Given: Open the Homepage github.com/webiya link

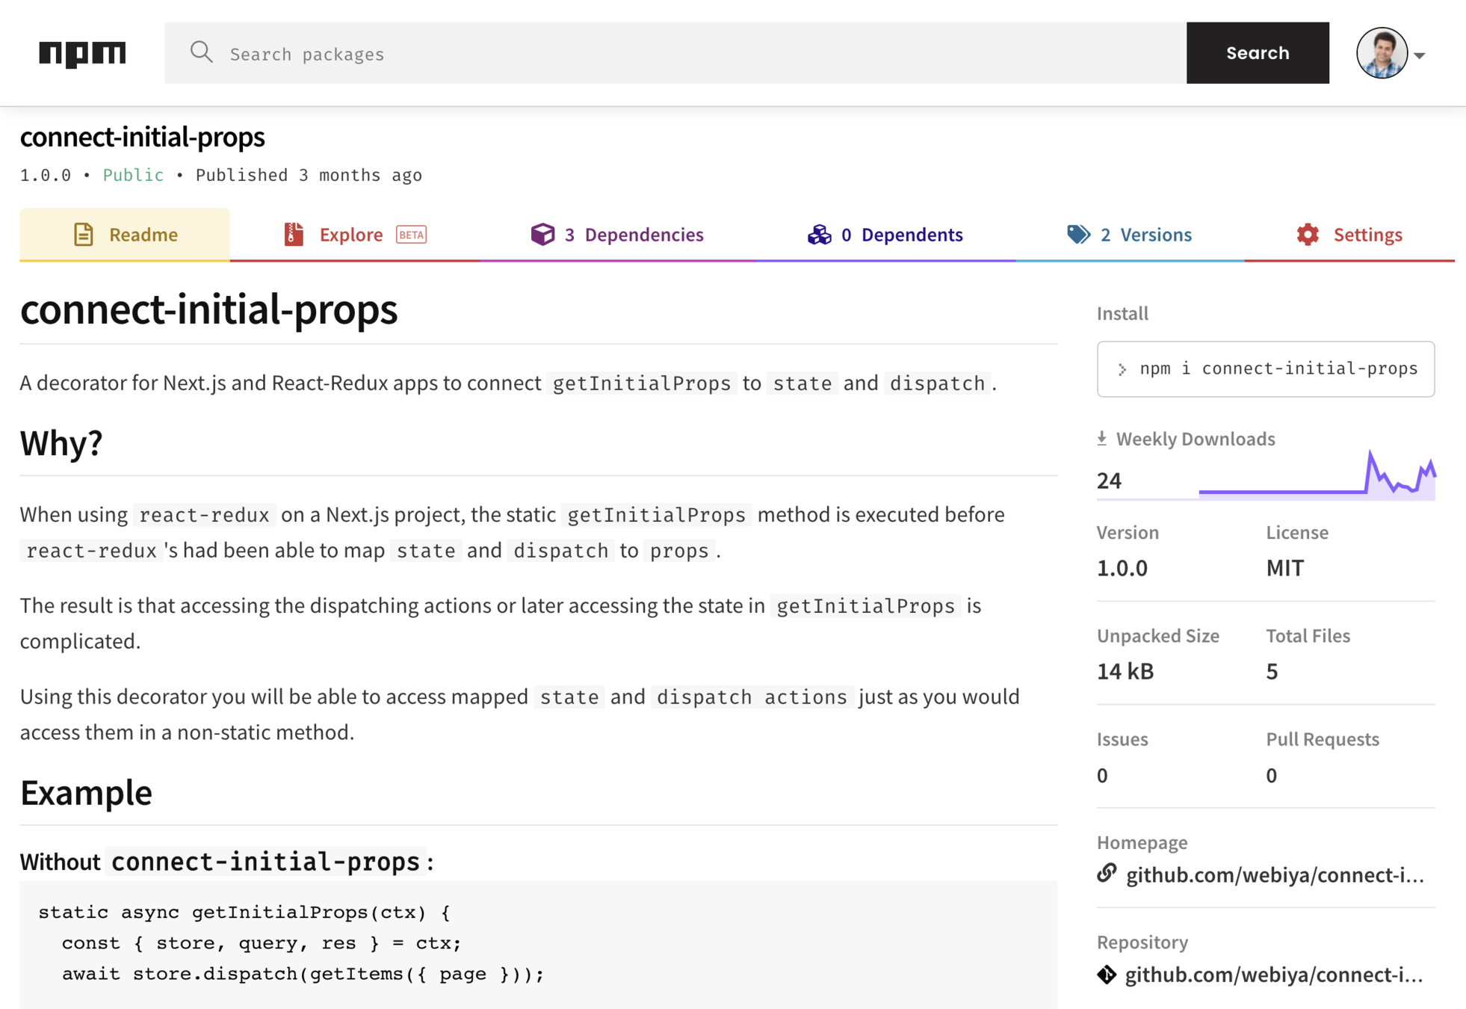Looking at the screenshot, I should click(x=1275, y=874).
